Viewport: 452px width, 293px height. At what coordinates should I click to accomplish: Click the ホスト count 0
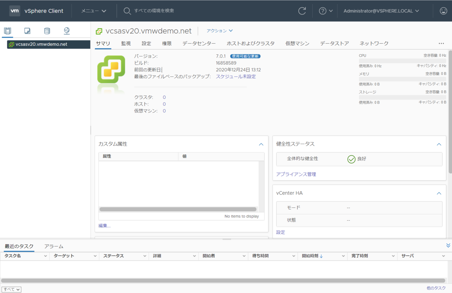[164, 104]
